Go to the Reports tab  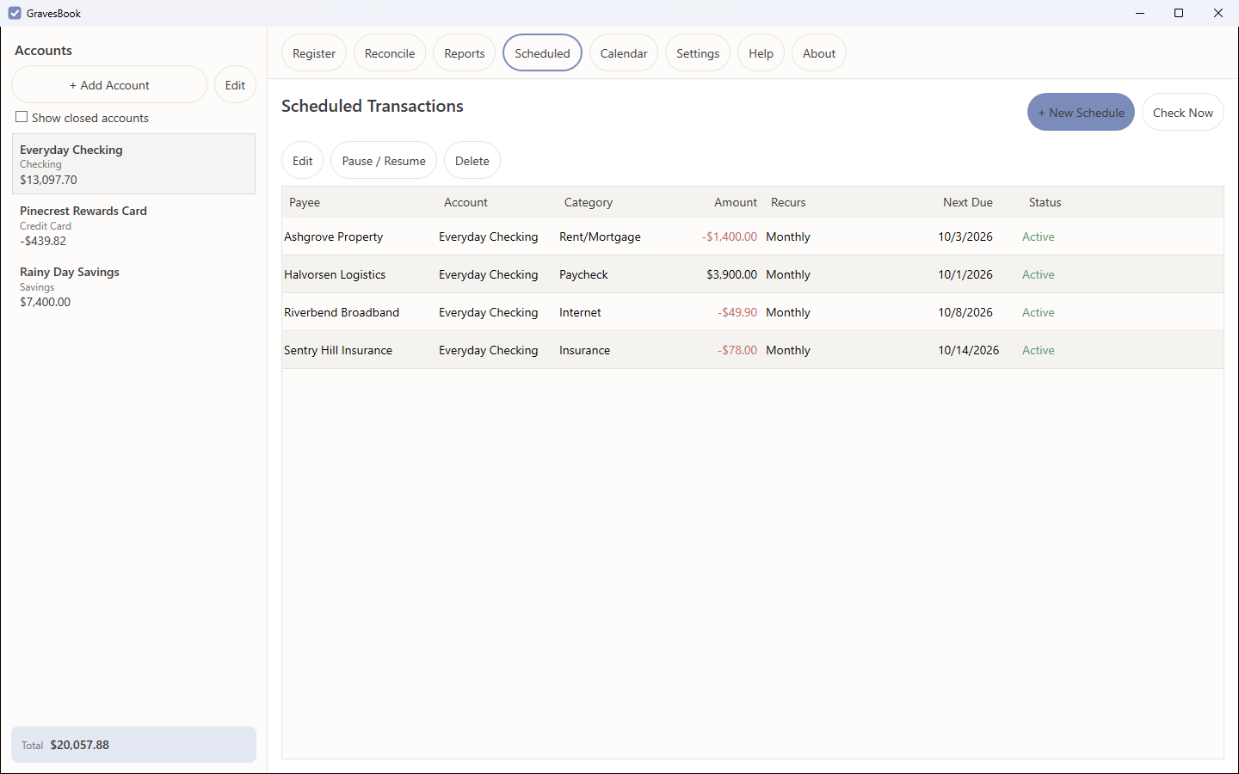pyautogui.click(x=465, y=53)
